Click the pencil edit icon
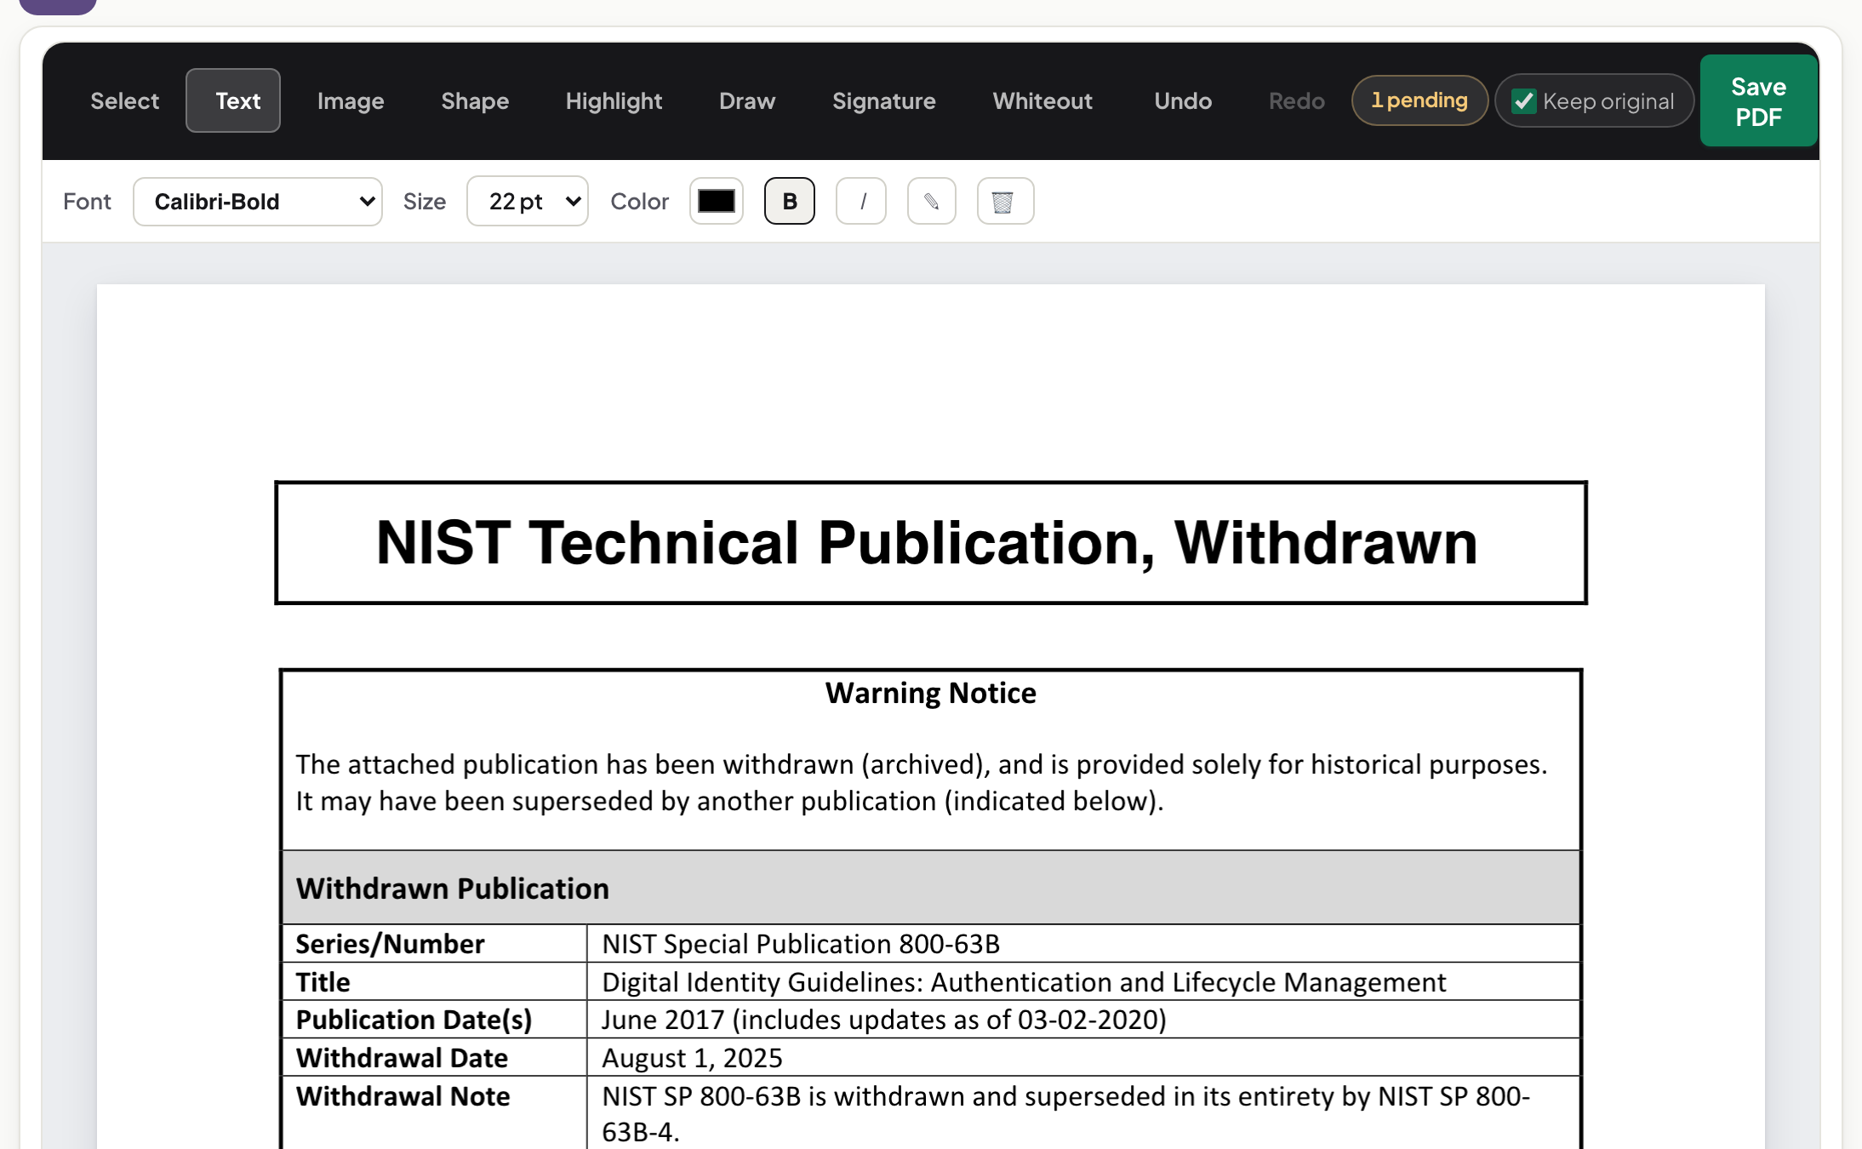Viewport: 1862px width, 1149px height. tap(932, 202)
